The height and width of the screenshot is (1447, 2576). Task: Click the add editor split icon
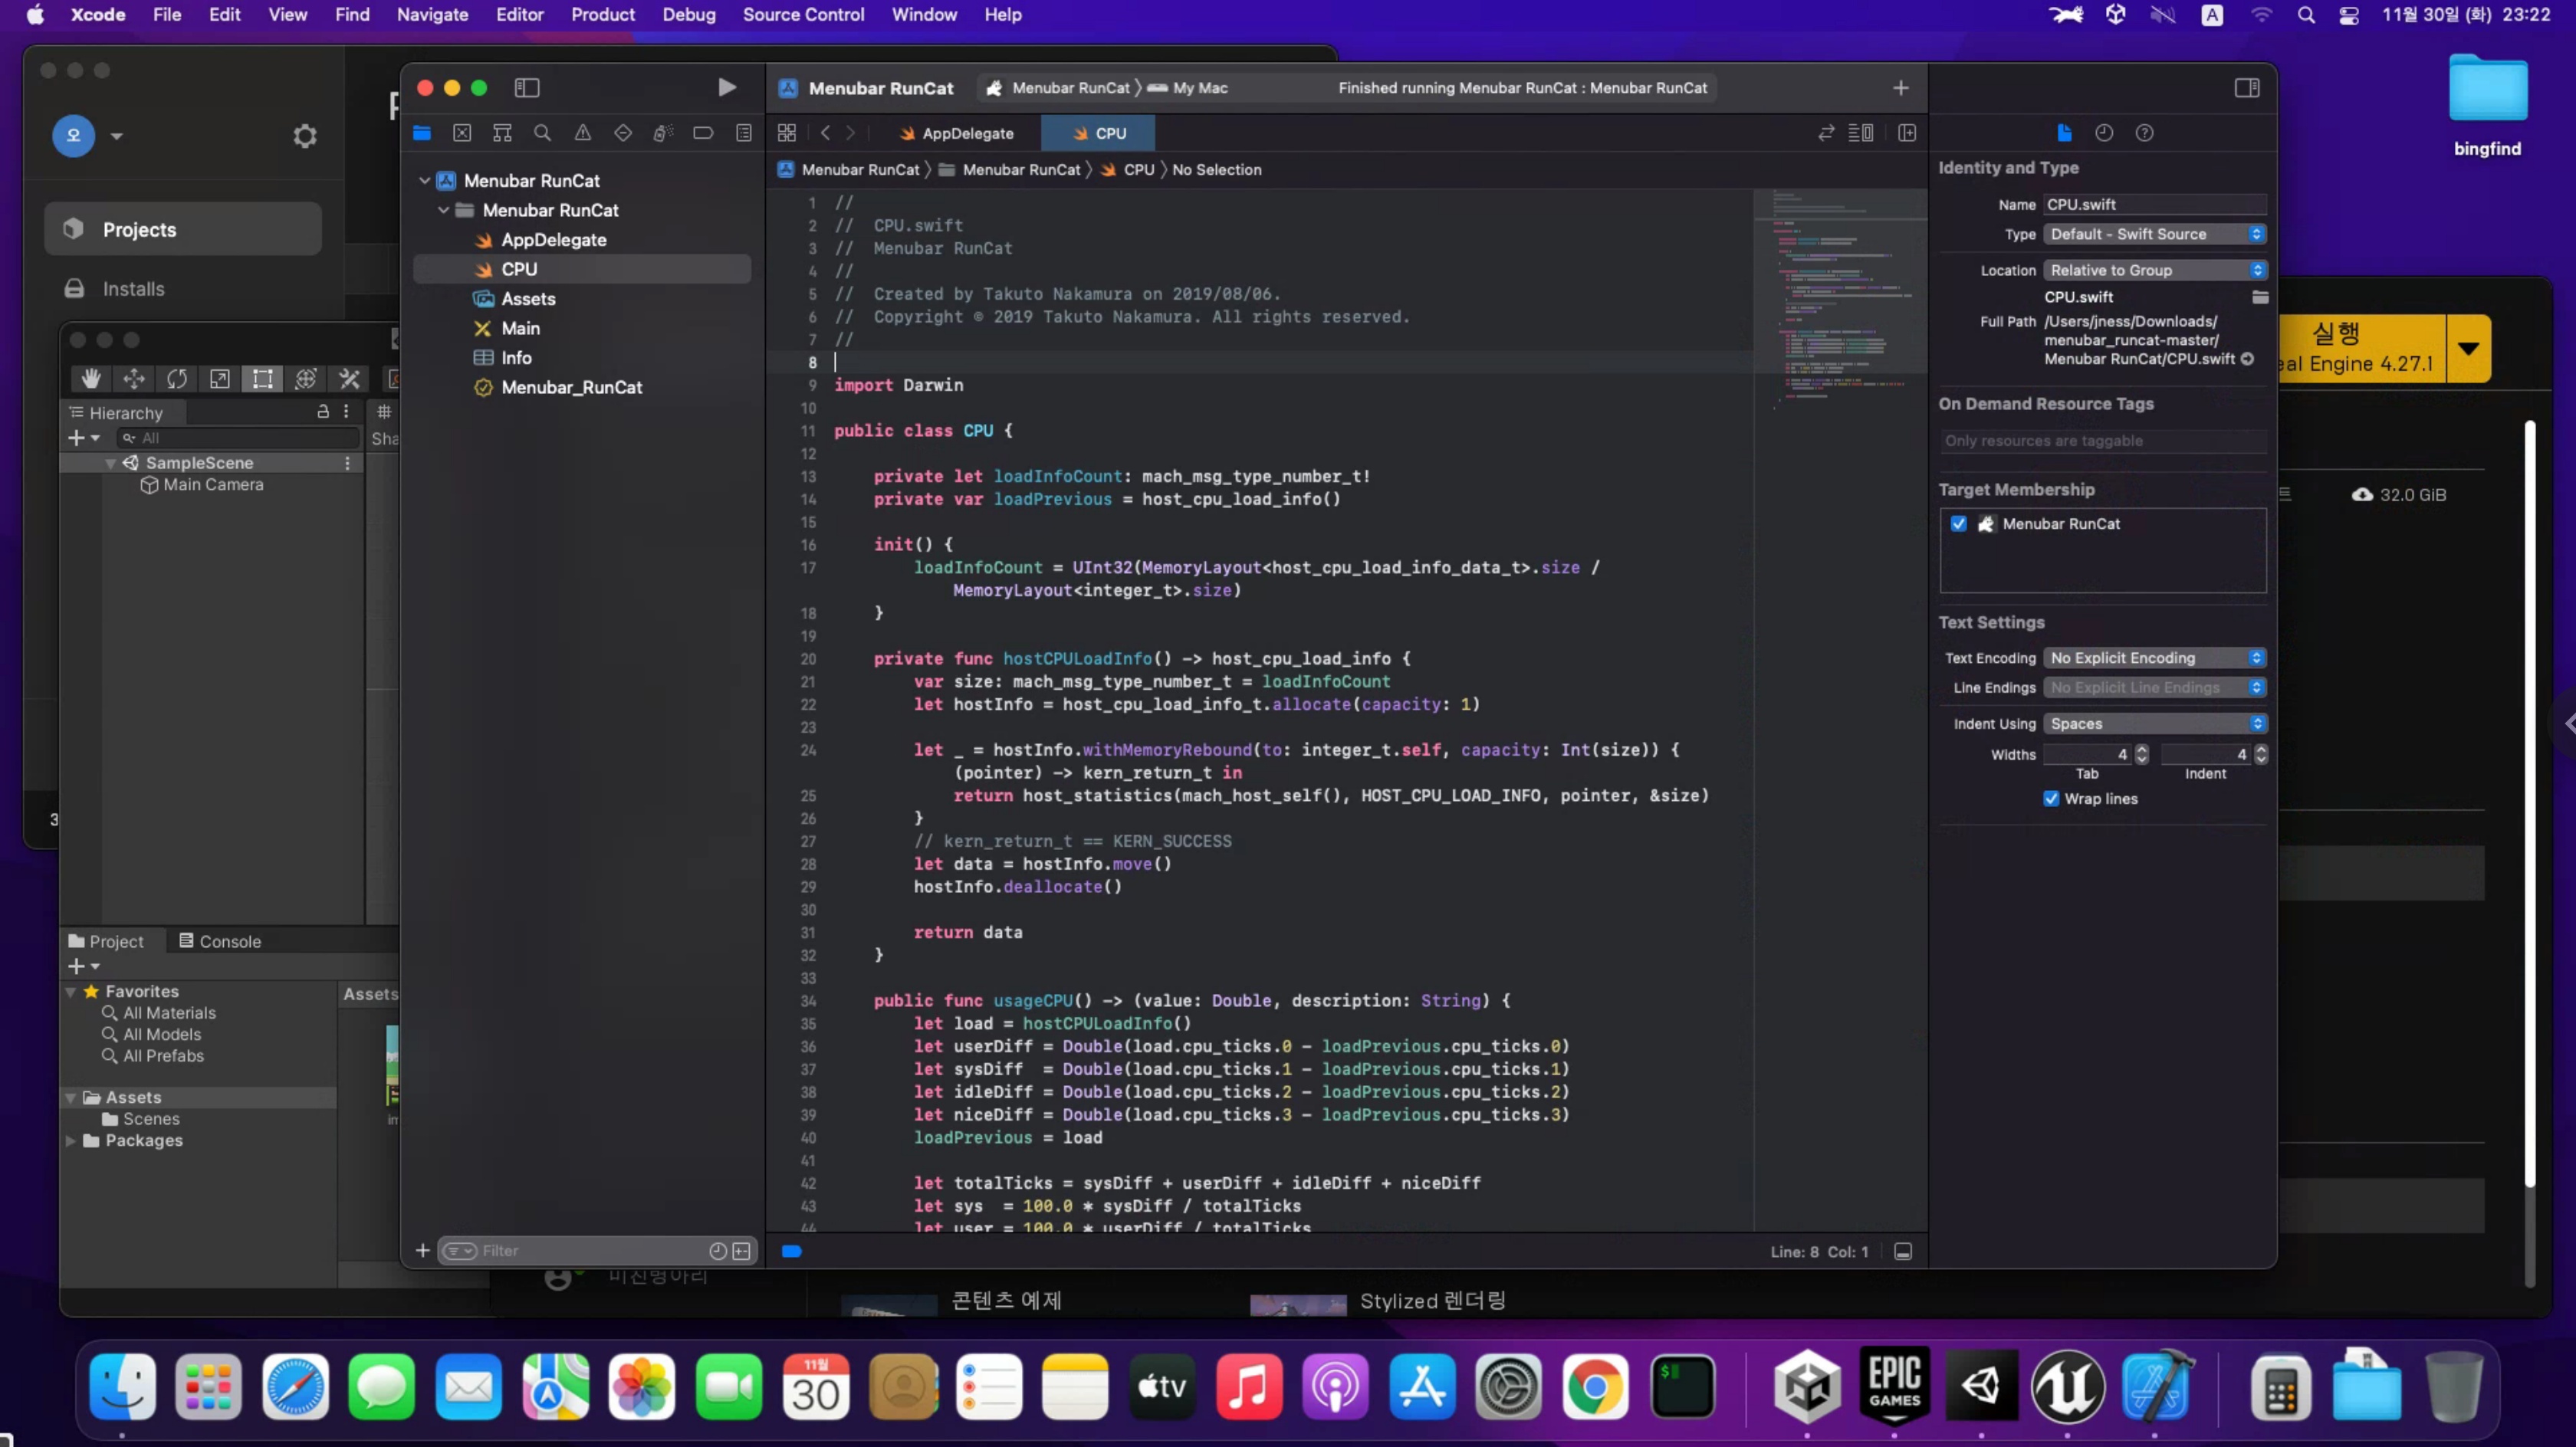pyautogui.click(x=1907, y=133)
